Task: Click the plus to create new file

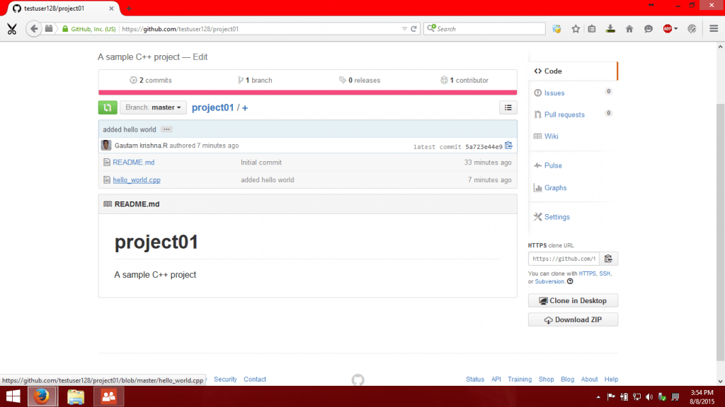Action: tap(244, 108)
